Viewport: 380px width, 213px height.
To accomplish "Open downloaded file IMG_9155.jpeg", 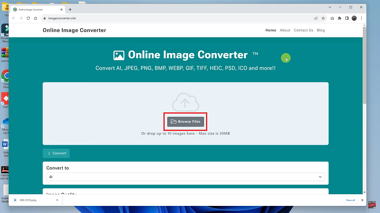I will 28,200.
